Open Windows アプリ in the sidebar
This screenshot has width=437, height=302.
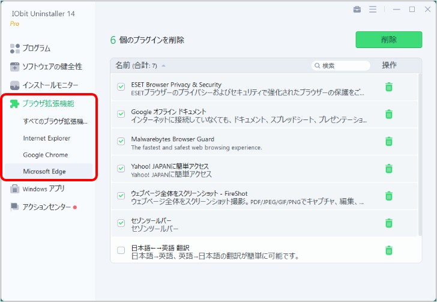coord(43,189)
